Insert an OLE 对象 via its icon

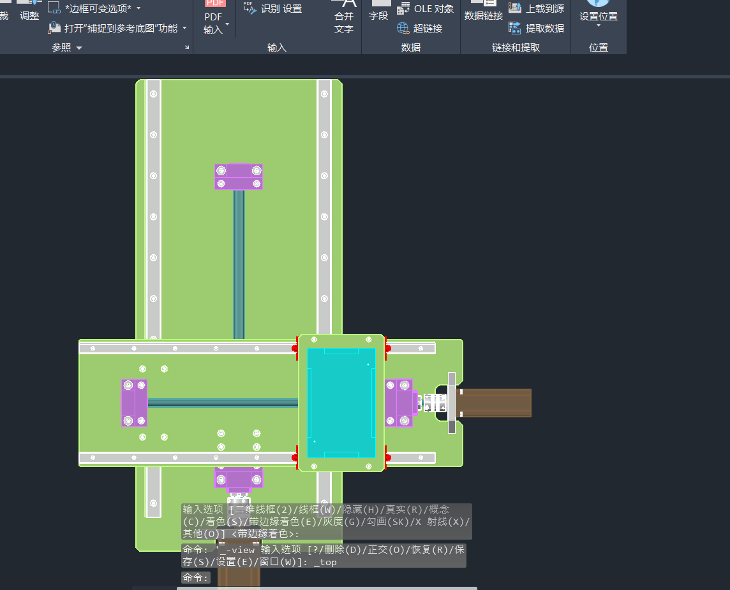pos(403,9)
